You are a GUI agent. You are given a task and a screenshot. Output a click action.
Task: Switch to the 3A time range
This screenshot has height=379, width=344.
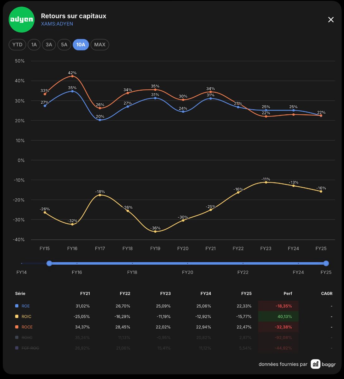point(49,45)
